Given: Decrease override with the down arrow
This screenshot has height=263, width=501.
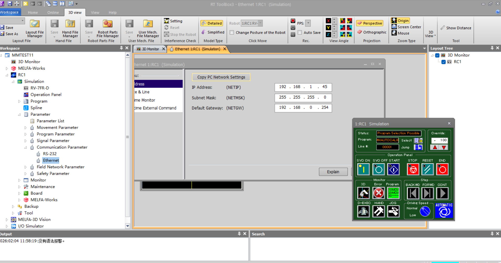Looking at the screenshot, I should tap(444, 147).
